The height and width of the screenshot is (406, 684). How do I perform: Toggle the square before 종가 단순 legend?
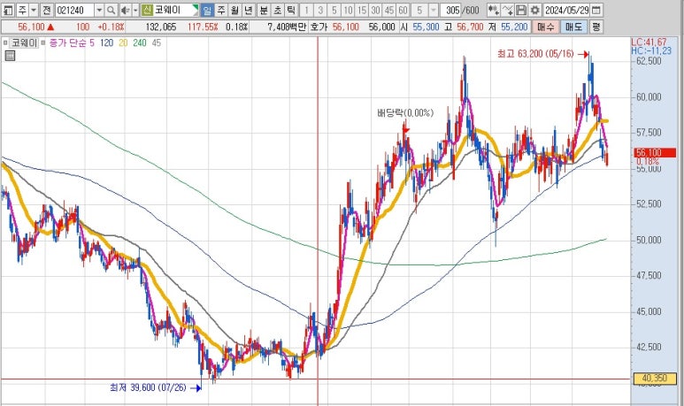coord(42,42)
